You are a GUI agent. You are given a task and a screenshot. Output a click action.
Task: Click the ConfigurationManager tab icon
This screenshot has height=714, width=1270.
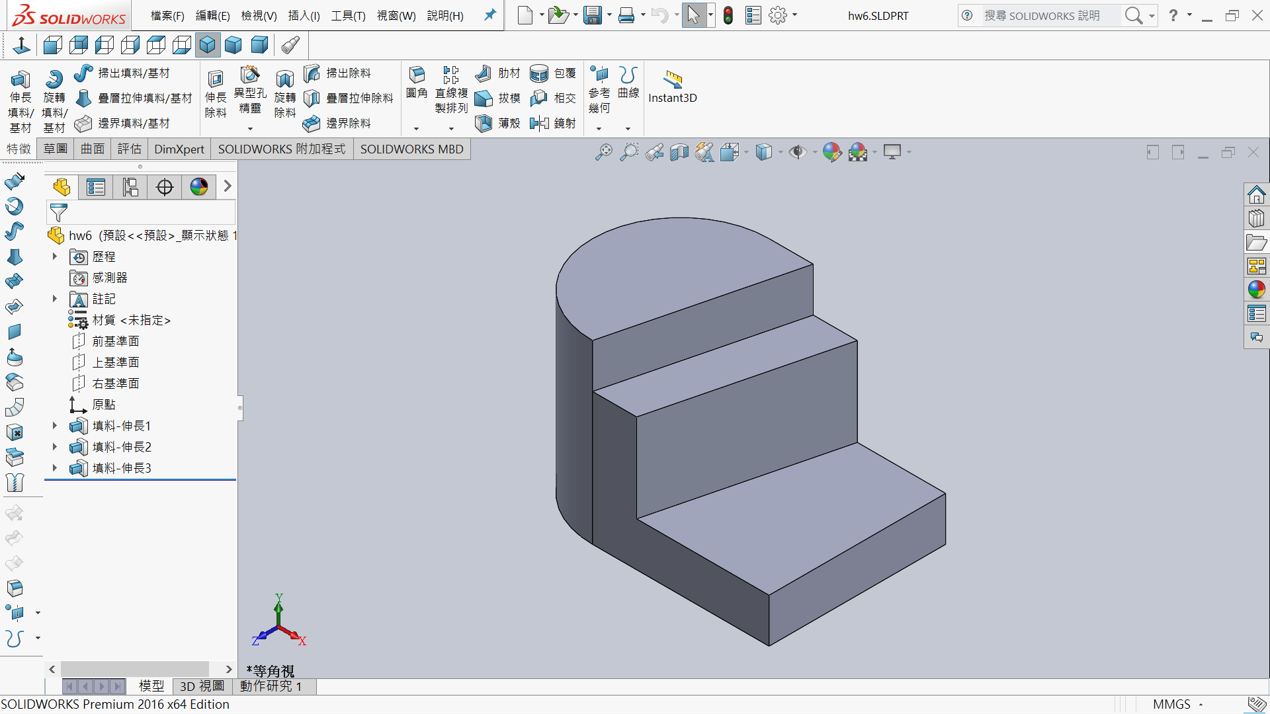pyautogui.click(x=130, y=187)
